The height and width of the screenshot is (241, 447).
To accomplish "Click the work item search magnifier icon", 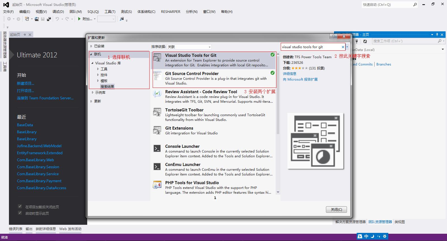I will click(439, 41).
